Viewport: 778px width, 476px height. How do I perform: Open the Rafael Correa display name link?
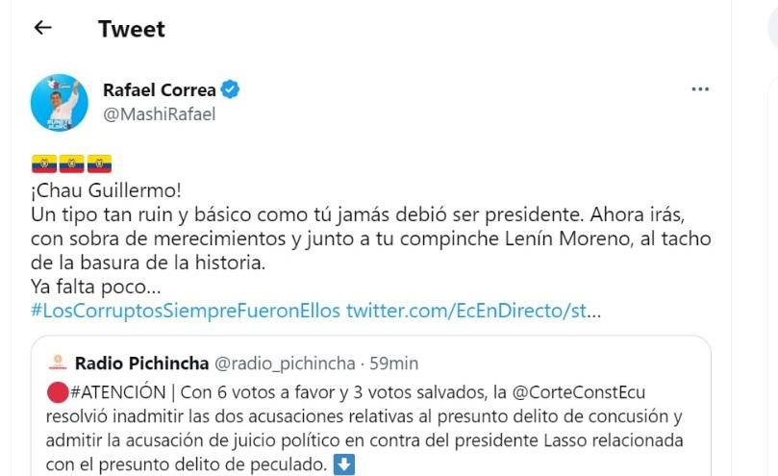pos(160,90)
